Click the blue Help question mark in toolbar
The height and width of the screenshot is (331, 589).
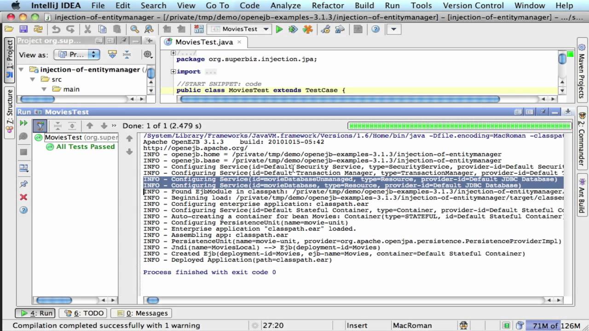coord(375,29)
